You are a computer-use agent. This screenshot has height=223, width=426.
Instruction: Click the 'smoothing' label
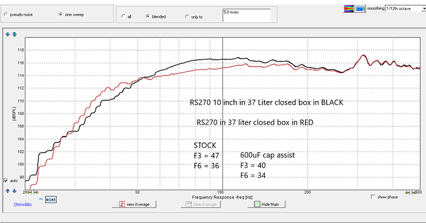375,9
